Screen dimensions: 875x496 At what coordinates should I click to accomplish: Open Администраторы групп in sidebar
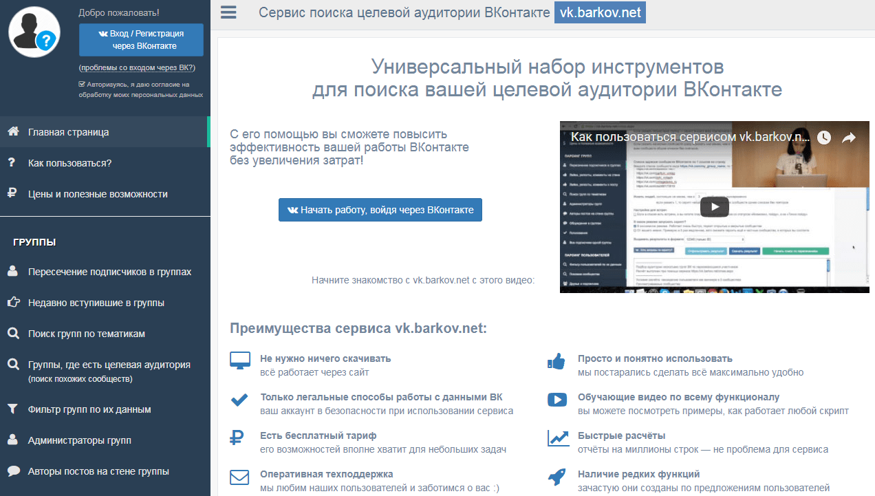(79, 440)
